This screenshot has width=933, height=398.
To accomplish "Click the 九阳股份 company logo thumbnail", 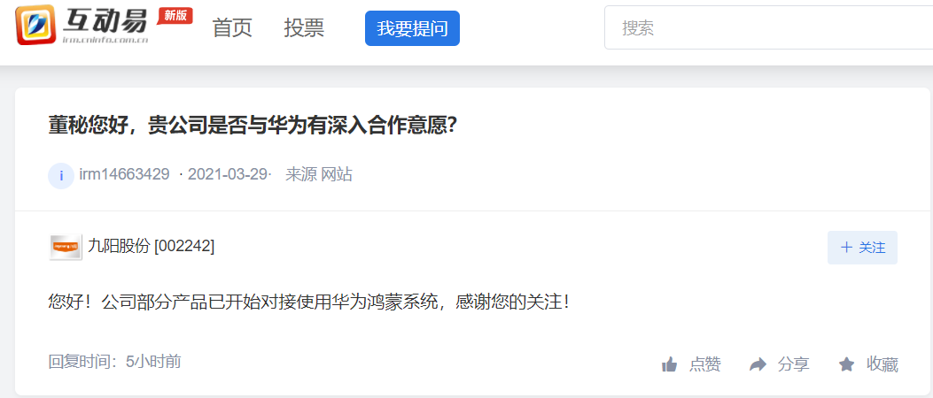I will [66, 247].
